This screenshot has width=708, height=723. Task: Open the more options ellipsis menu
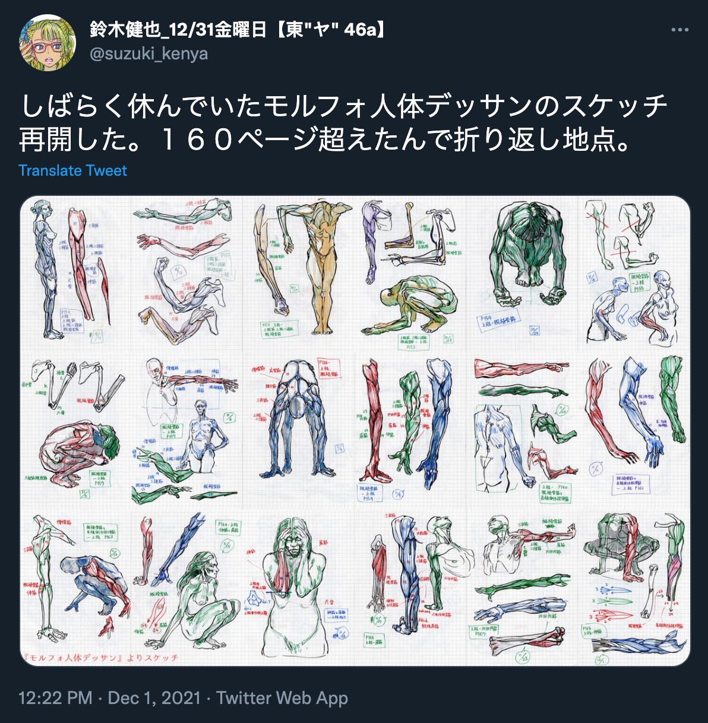(x=679, y=30)
